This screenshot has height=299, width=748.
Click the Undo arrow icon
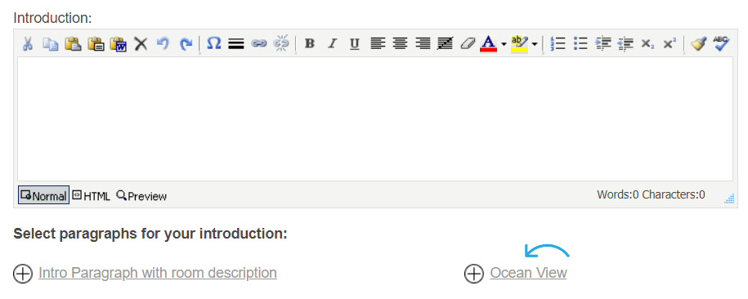tap(163, 44)
